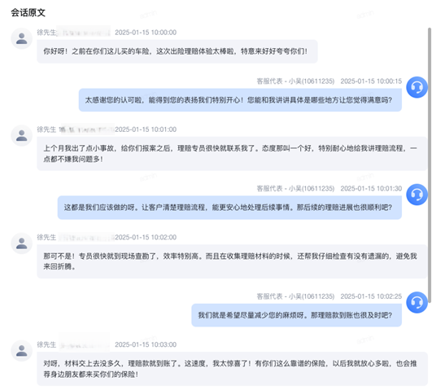
Task: Click customer avatar beside the 10:02:00 message
Action: coord(21,243)
